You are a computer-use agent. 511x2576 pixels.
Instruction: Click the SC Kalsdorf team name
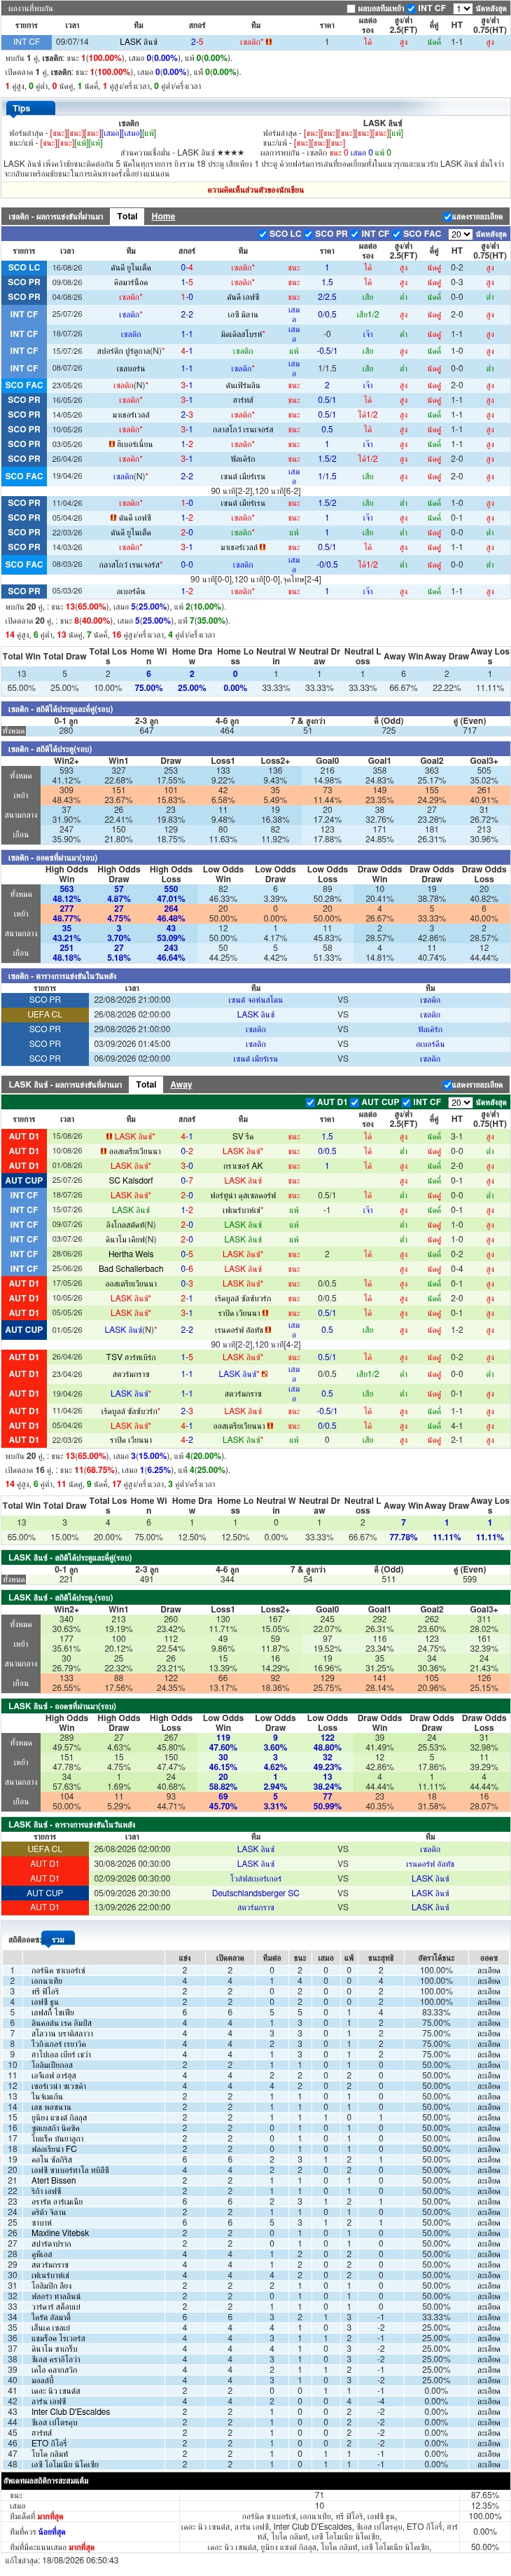pyautogui.click(x=131, y=1180)
